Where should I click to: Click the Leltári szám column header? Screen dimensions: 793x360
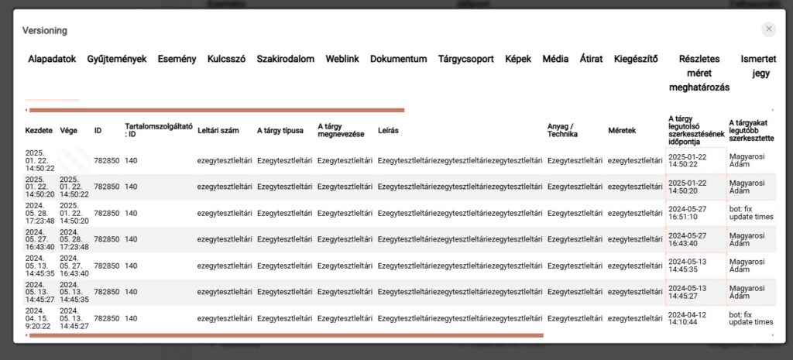tap(218, 130)
